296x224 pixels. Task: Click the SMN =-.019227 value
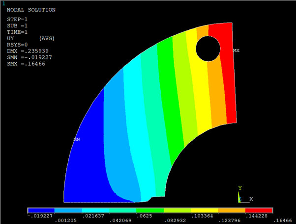(x=30, y=57)
